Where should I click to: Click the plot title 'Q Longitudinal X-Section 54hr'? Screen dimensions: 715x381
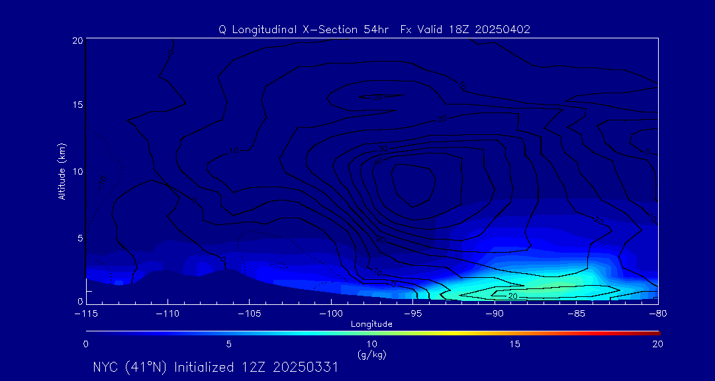tap(303, 30)
